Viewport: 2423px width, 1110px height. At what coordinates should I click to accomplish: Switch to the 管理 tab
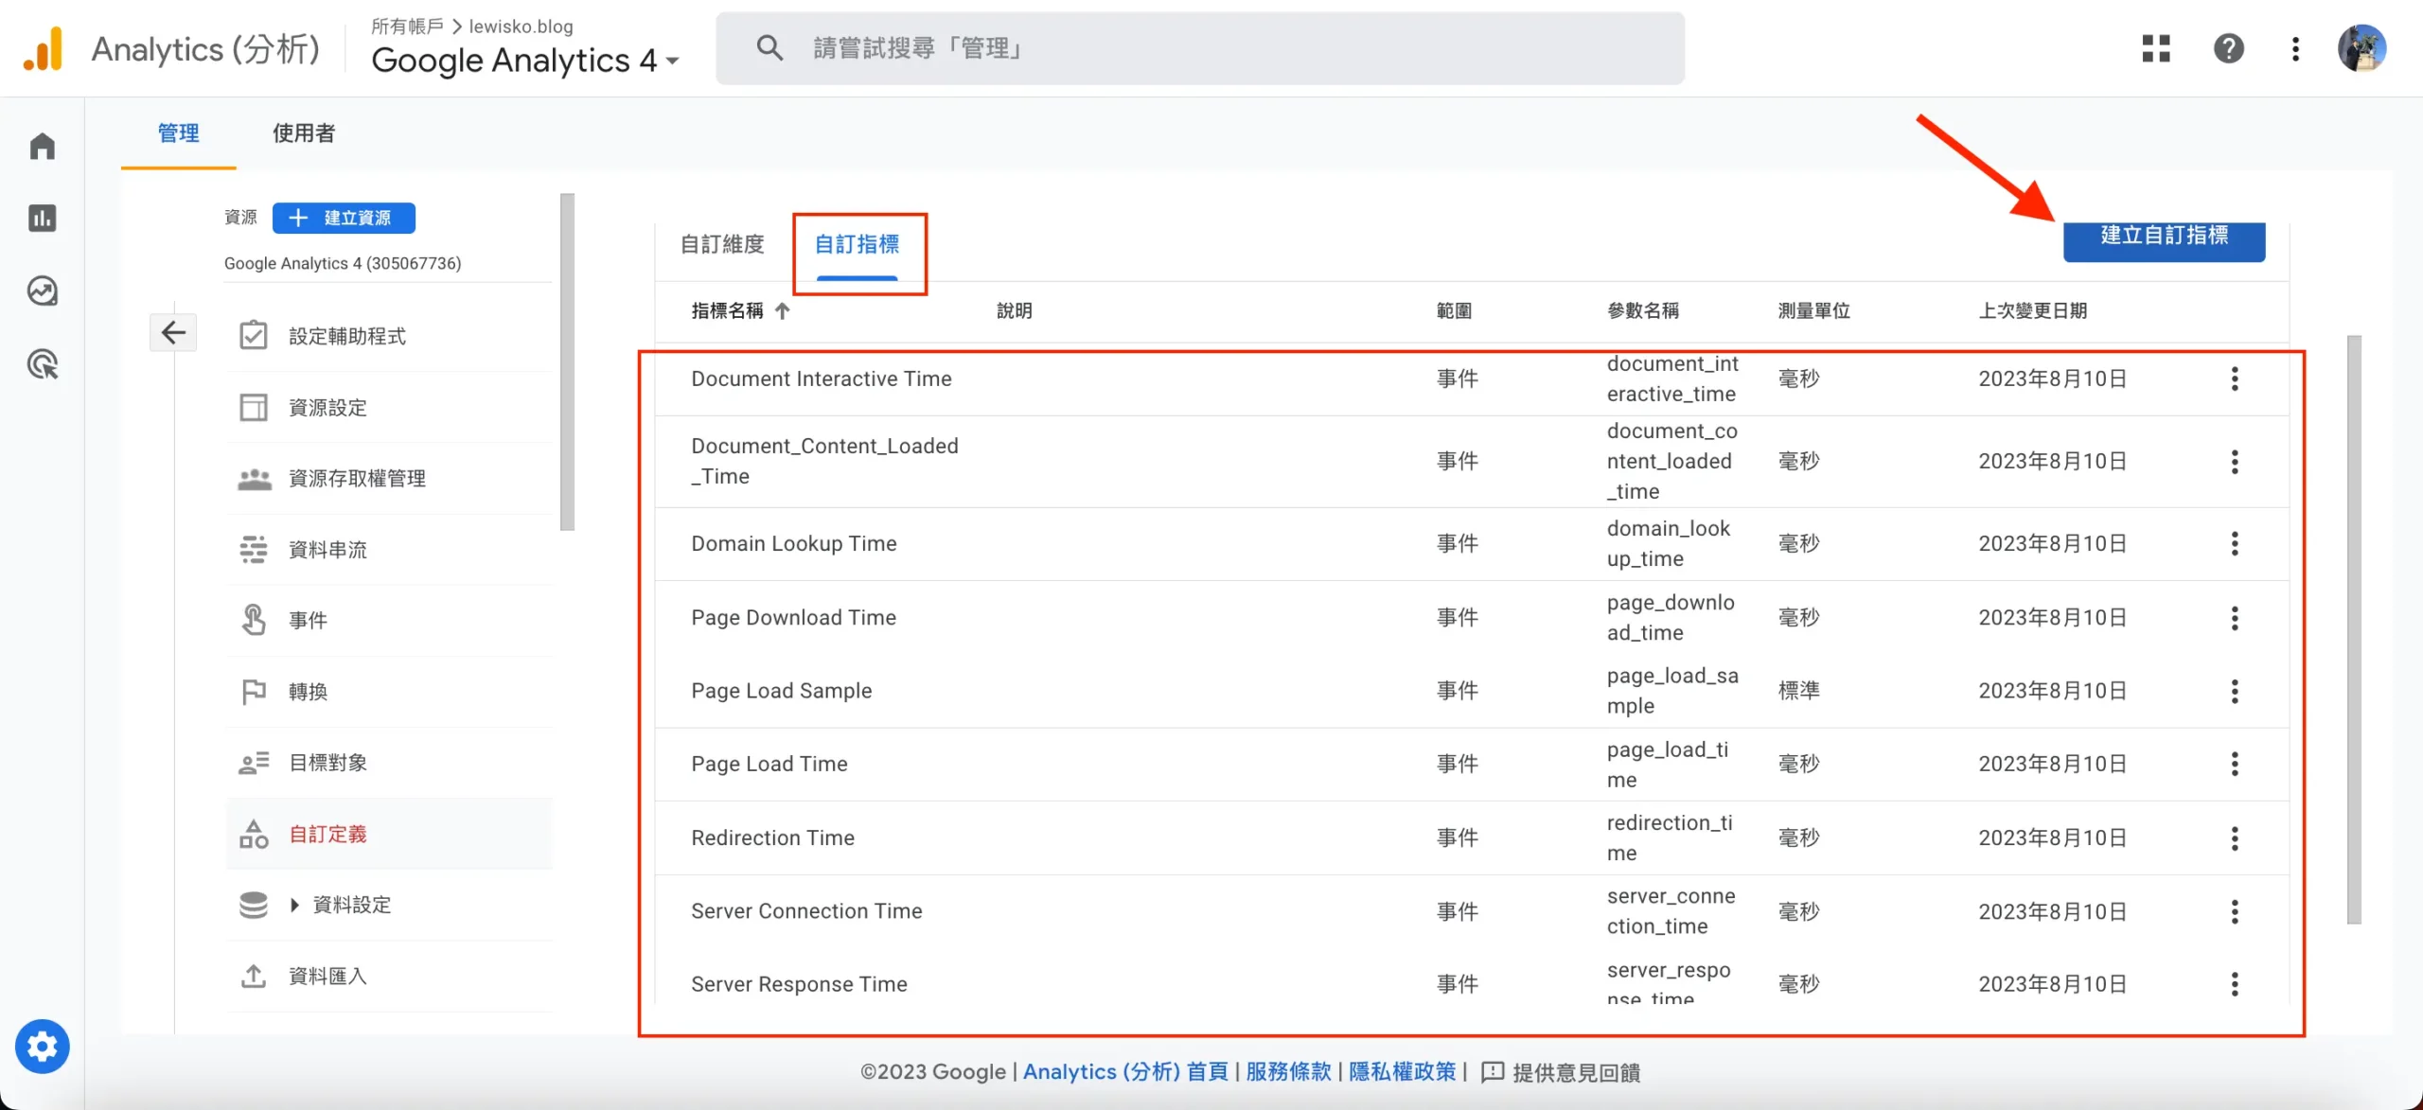(x=178, y=133)
